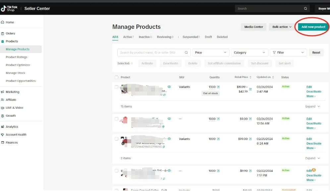Screen dimensions: 330x191
Task: Click the Deactivate link on first product
Action: [x=313, y=92]
